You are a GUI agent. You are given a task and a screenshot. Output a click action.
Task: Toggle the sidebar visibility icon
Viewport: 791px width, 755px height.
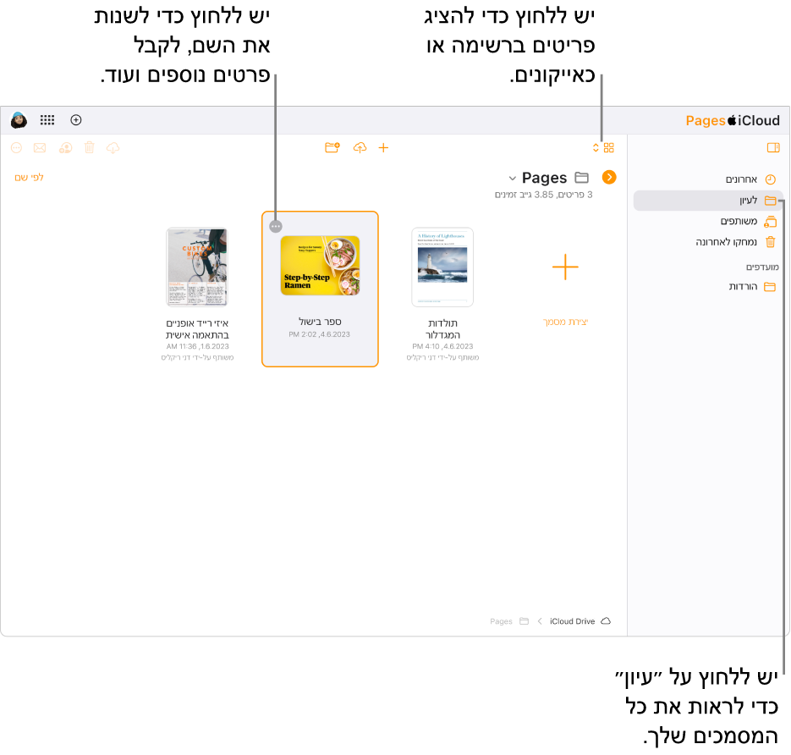(772, 147)
